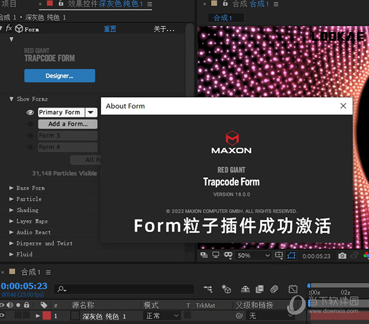Click the primary viewer monitor icon
This screenshot has height=324, width=369.
tap(216, 255)
